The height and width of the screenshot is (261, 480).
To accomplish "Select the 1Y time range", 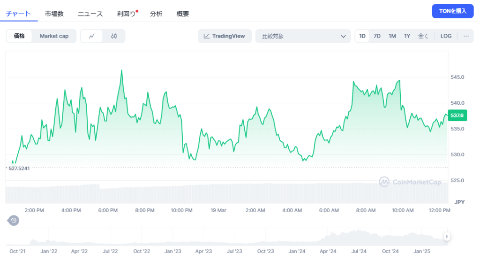I will pyautogui.click(x=407, y=36).
